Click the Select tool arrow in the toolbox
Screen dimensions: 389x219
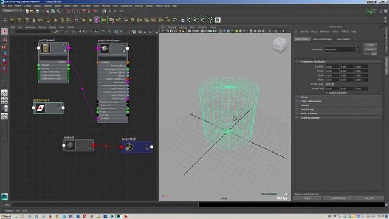pos(4,31)
